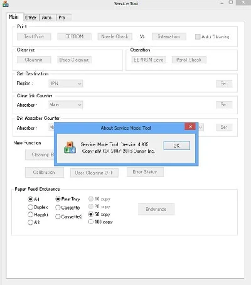Viewport: 251px width, 285px height.
Task: Open the Auto tab
Action: point(47,18)
